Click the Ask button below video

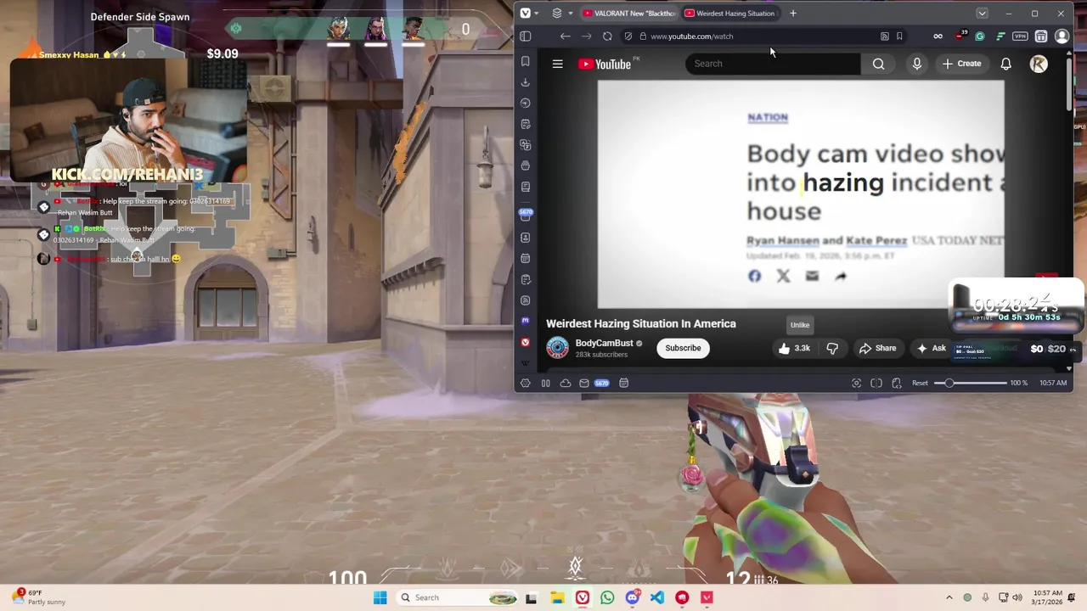pos(931,348)
